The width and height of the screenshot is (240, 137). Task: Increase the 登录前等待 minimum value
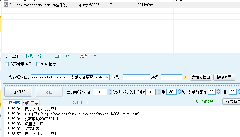[x=219, y=90]
